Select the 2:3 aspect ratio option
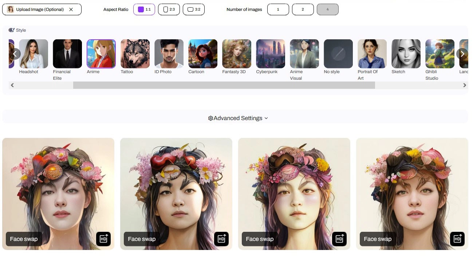Screen dimensions: 473x258 [x=169, y=9]
